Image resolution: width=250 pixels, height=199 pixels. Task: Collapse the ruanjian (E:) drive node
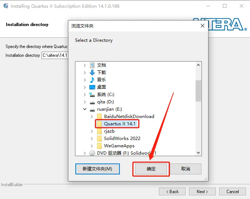[x=85, y=109]
